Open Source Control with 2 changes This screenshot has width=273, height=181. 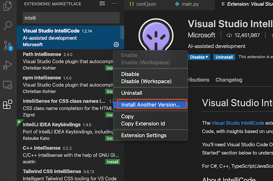[x=8, y=46]
